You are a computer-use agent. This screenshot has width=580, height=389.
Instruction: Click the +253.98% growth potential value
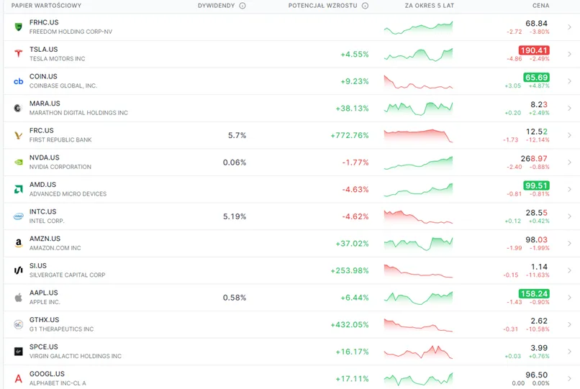(350, 270)
